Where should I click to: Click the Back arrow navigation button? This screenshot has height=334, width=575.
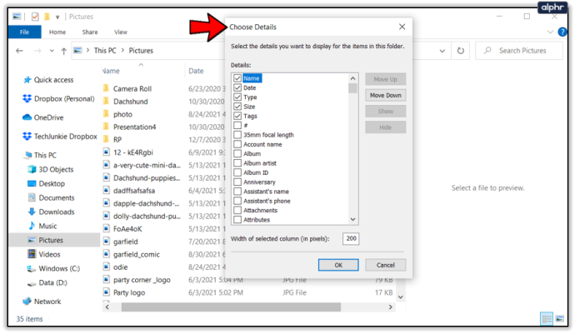point(19,51)
